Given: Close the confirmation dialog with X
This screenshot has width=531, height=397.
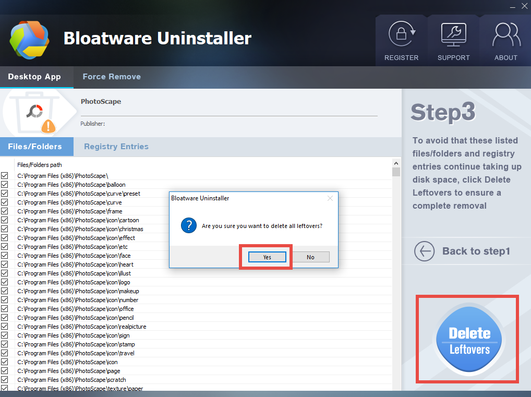Looking at the screenshot, I should click(330, 198).
